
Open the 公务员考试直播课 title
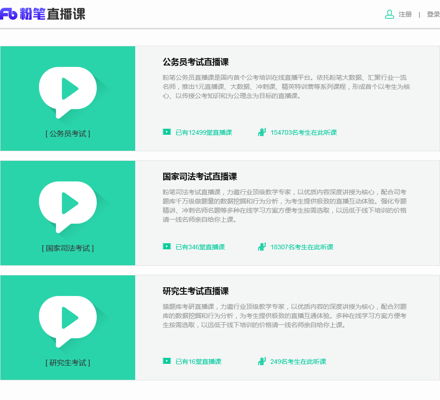[x=196, y=62]
